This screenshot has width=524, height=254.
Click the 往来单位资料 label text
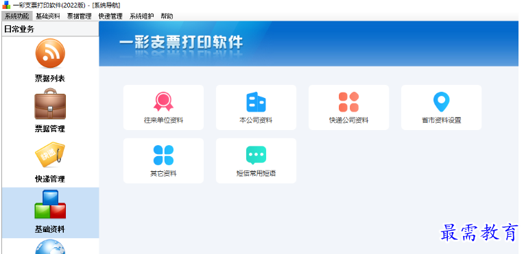(x=163, y=120)
